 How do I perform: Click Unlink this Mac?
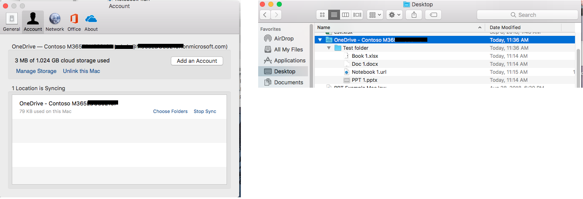point(81,71)
